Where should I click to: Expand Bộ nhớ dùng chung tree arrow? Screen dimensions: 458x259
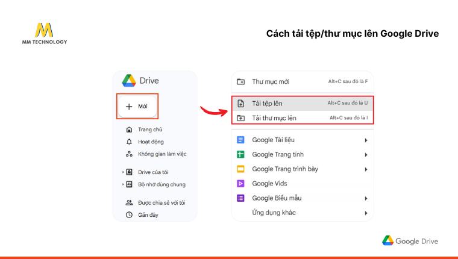click(123, 184)
